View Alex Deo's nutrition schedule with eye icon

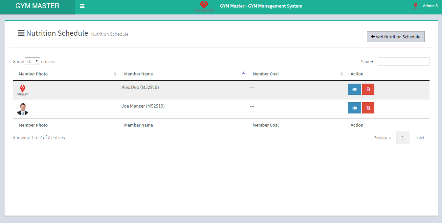[x=354, y=89]
